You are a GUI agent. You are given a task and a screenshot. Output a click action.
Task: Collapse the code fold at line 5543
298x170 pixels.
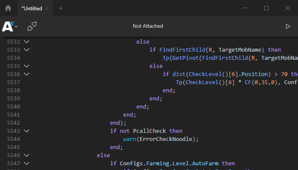(26, 131)
